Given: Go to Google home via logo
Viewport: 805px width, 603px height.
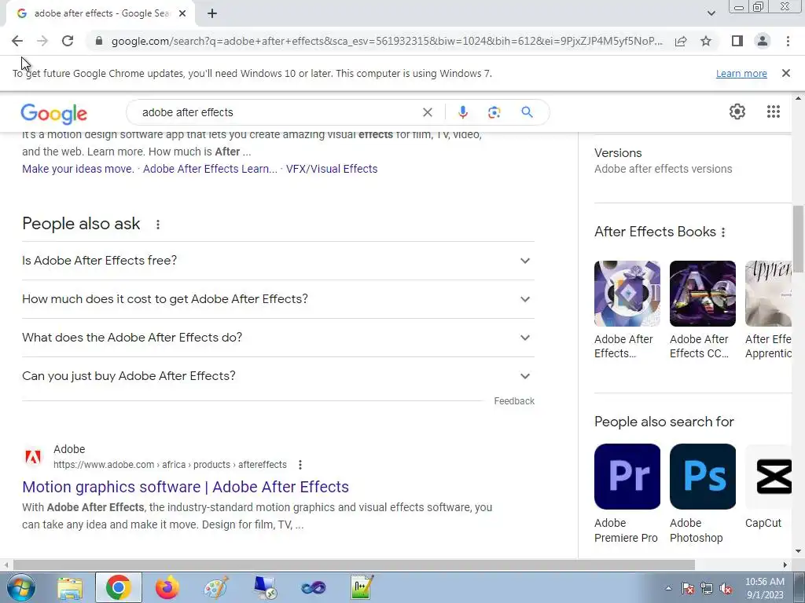Looking at the screenshot, I should tap(54, 114).
